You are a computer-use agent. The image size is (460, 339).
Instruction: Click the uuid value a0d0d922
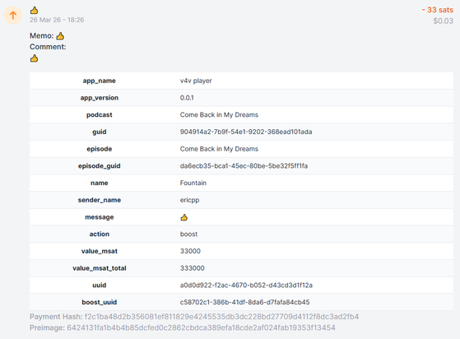pyautogui.click(x=246, y=286)
